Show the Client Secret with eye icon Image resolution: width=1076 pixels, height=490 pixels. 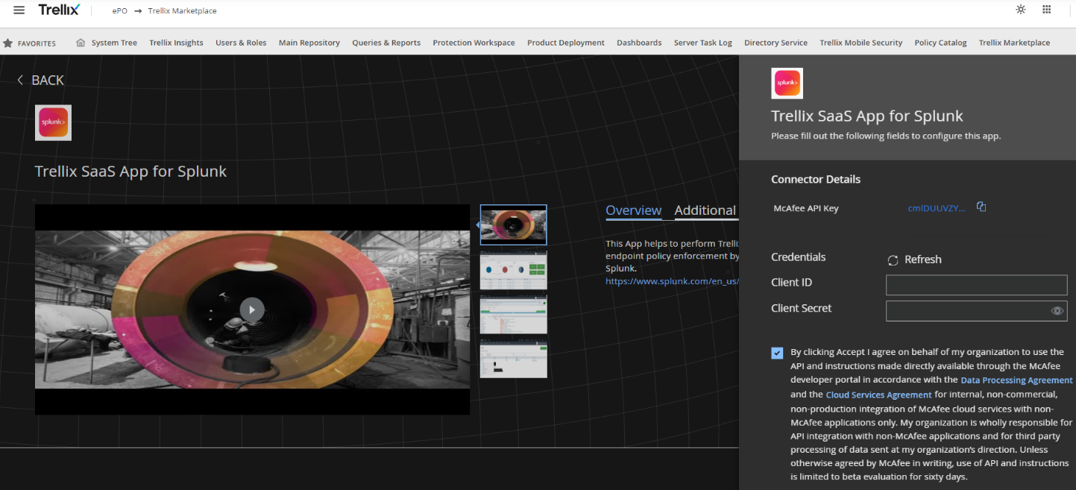(x=1057, y=311)
